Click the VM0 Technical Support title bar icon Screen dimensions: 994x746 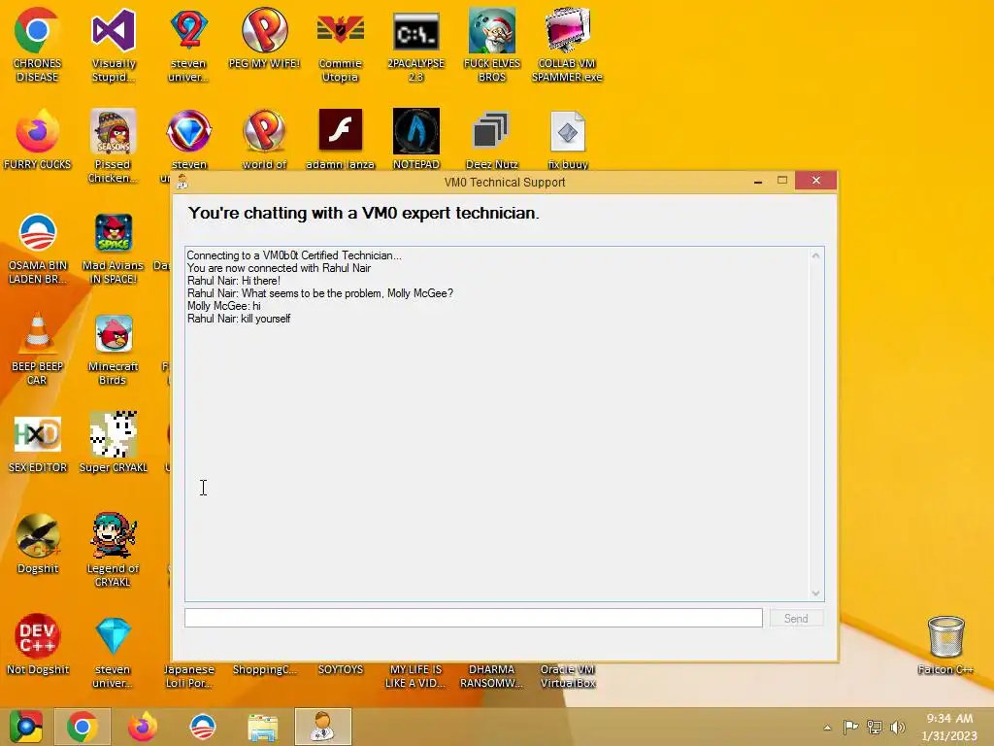point(182,182)
